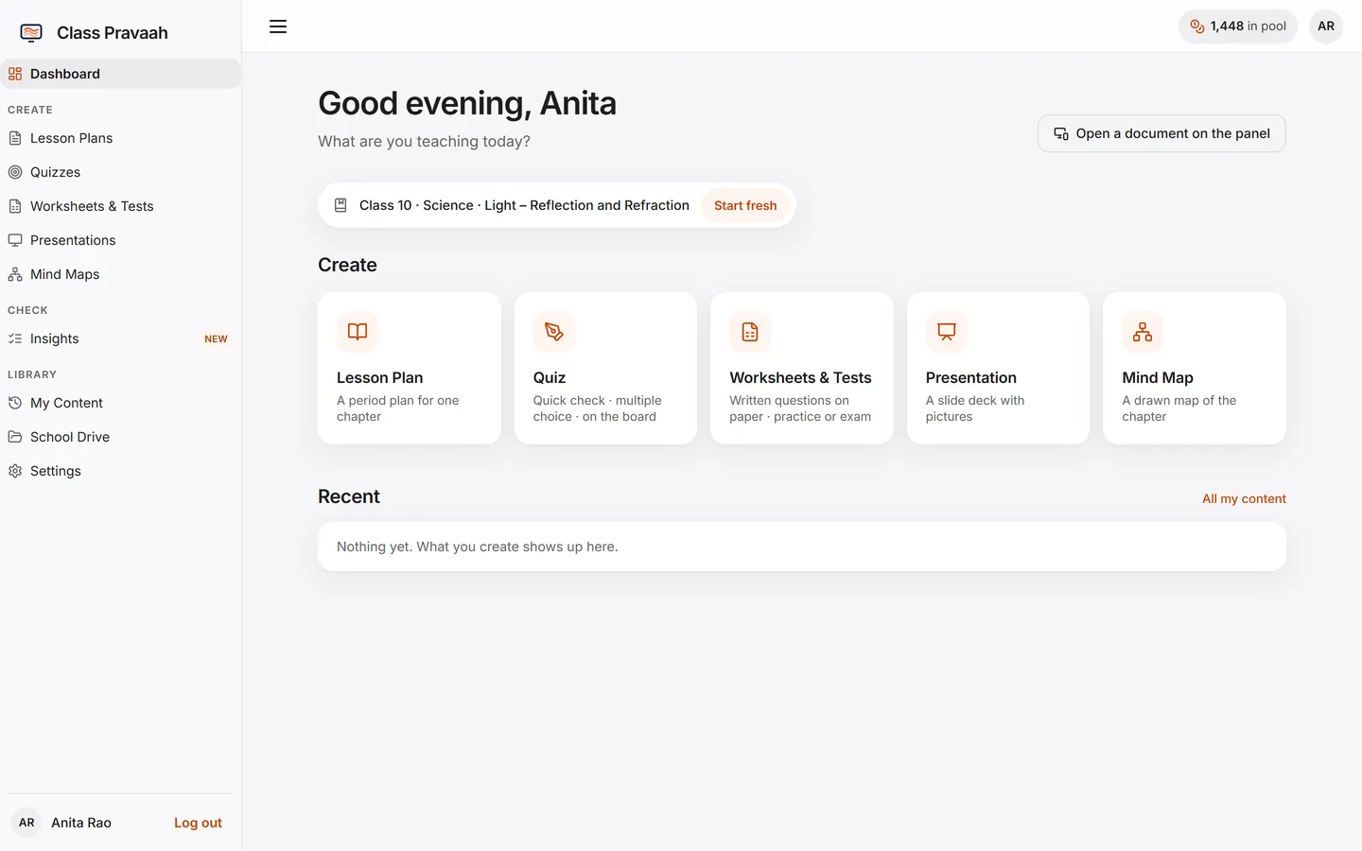This screenshot has height=851, width=1362.
Task: Click the AR avatar in the top bar
Action: tap(1326, 26)
